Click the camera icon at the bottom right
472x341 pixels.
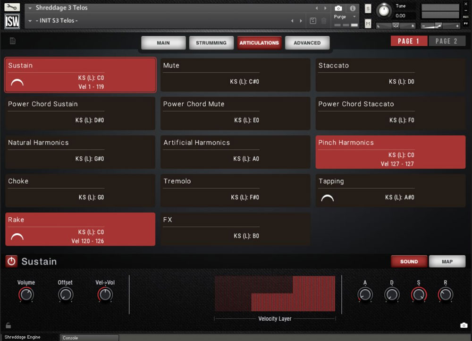coord(464,325)
